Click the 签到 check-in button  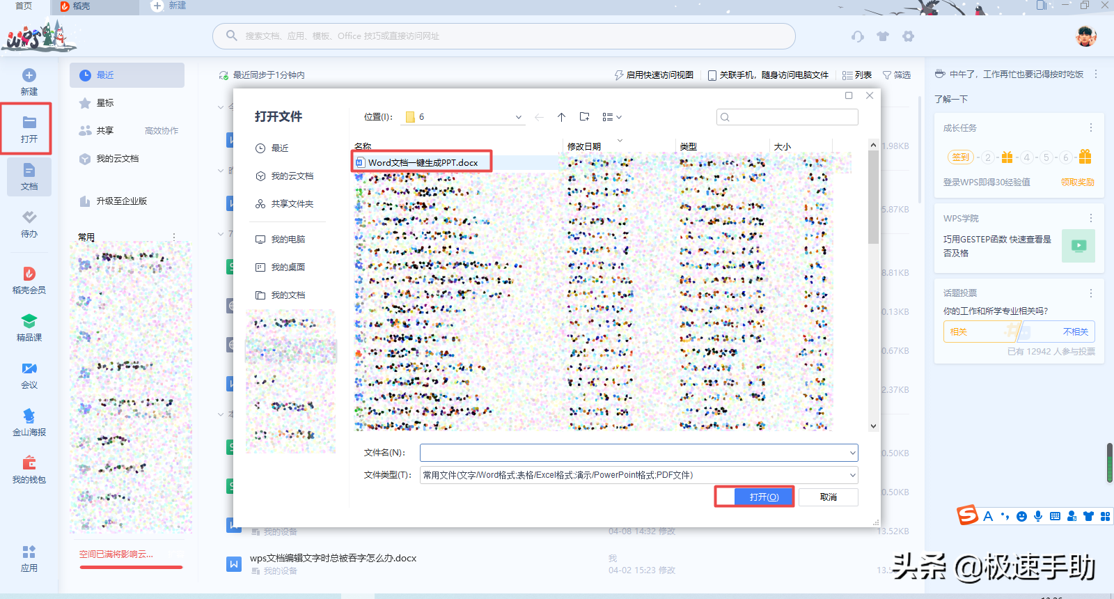[960, 157]
